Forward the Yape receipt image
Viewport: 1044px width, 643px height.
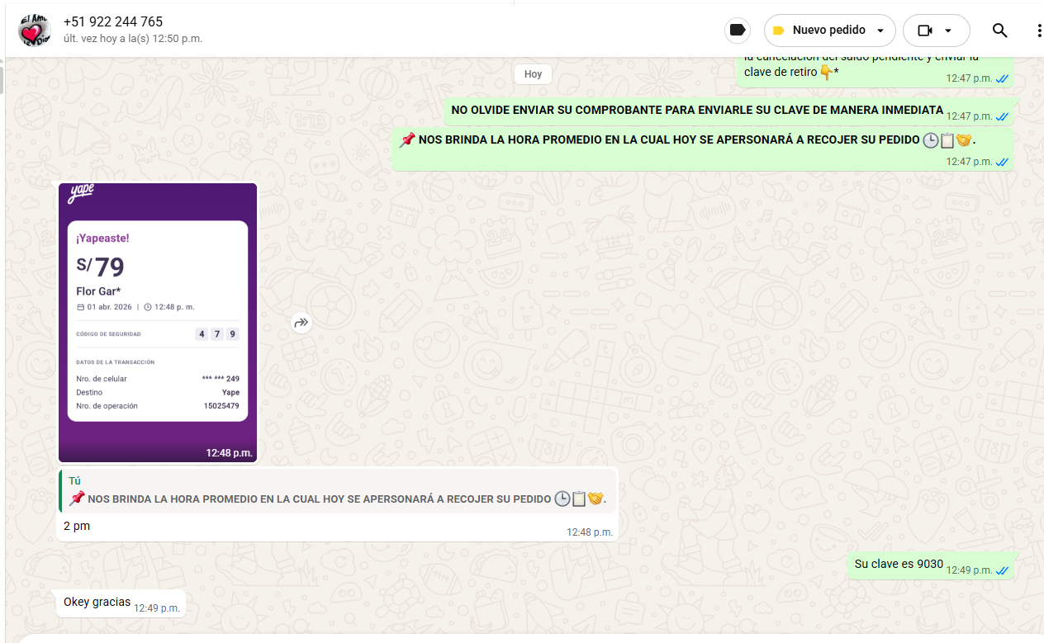click(x=301, y=323)
